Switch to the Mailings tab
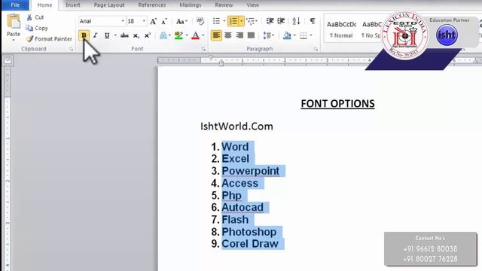Screen dimensions: 482x271 (191, 5)
